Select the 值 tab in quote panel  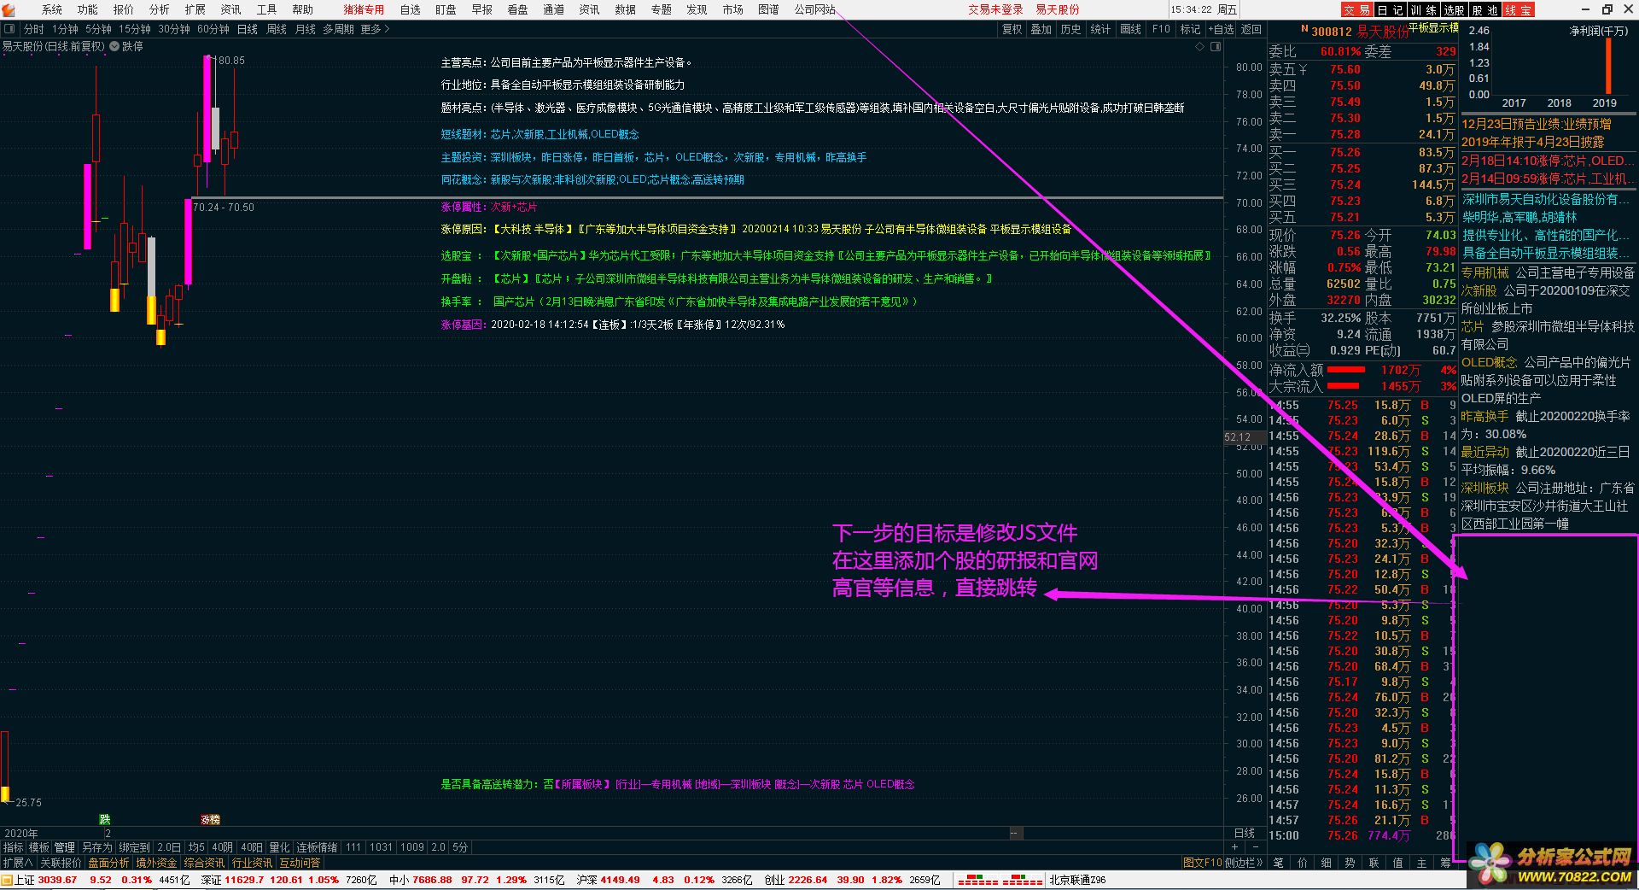(x=1398, y=863)
